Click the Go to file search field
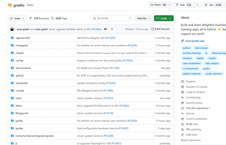Screen dimensions: 226x145 point(112,18)
